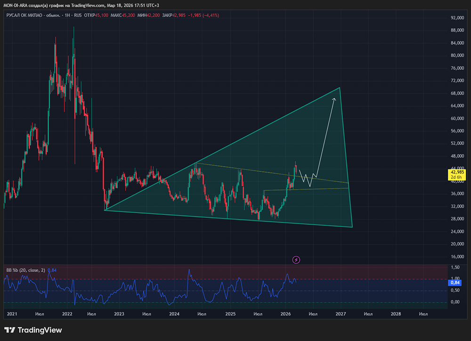The image size is (471, 341).
Task: Click the 0,00 indicator scale label
Action: pyautogui.click(x=455, y=302)
